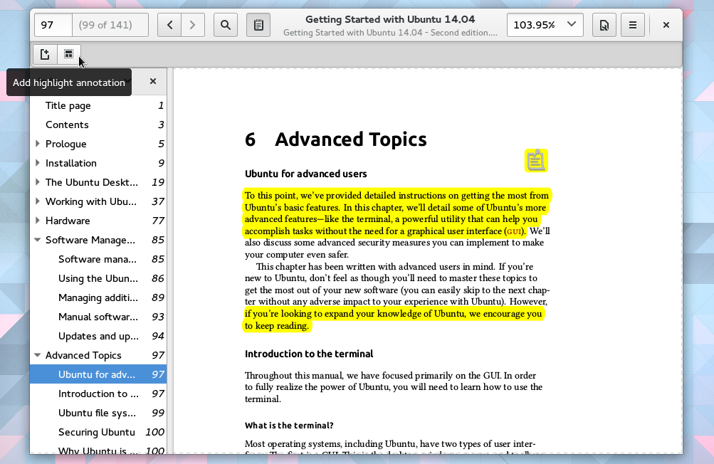Add highlight annotation tool

(68, 55)
